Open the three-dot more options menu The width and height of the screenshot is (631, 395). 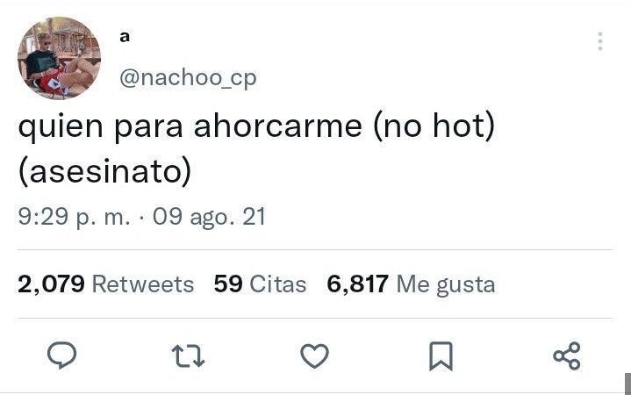(x=600, y=41)
